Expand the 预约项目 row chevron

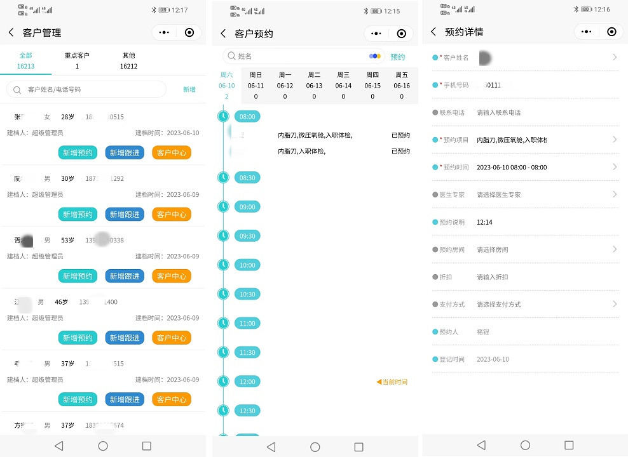[615, 140]
